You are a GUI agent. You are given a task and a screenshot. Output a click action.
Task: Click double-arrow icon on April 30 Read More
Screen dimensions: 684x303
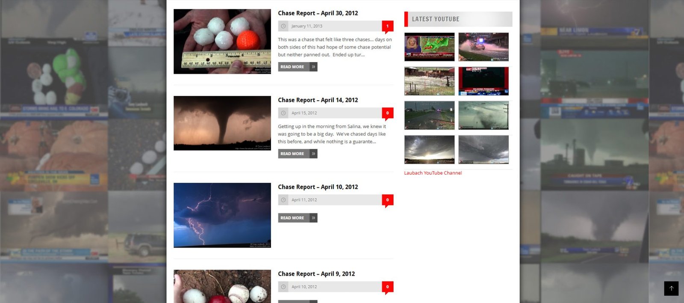[x=313, y=67]
